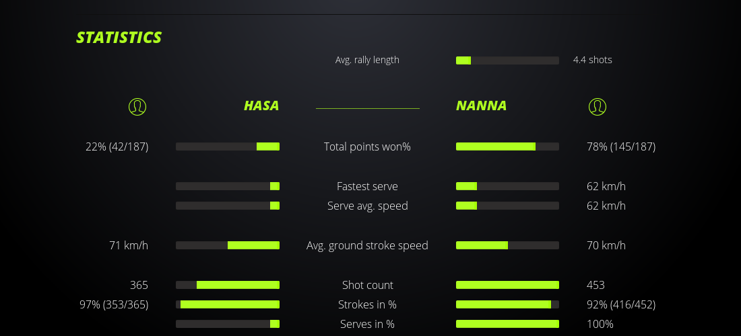Click the Avg. rally length bar
The width and height of the screenshot is (741, 336).
point(507,60)
